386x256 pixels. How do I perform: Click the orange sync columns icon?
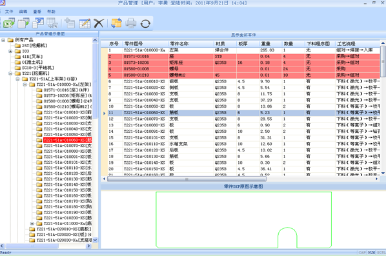116,23
